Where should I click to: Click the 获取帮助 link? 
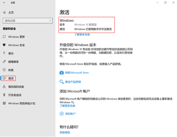pos(65,132)
